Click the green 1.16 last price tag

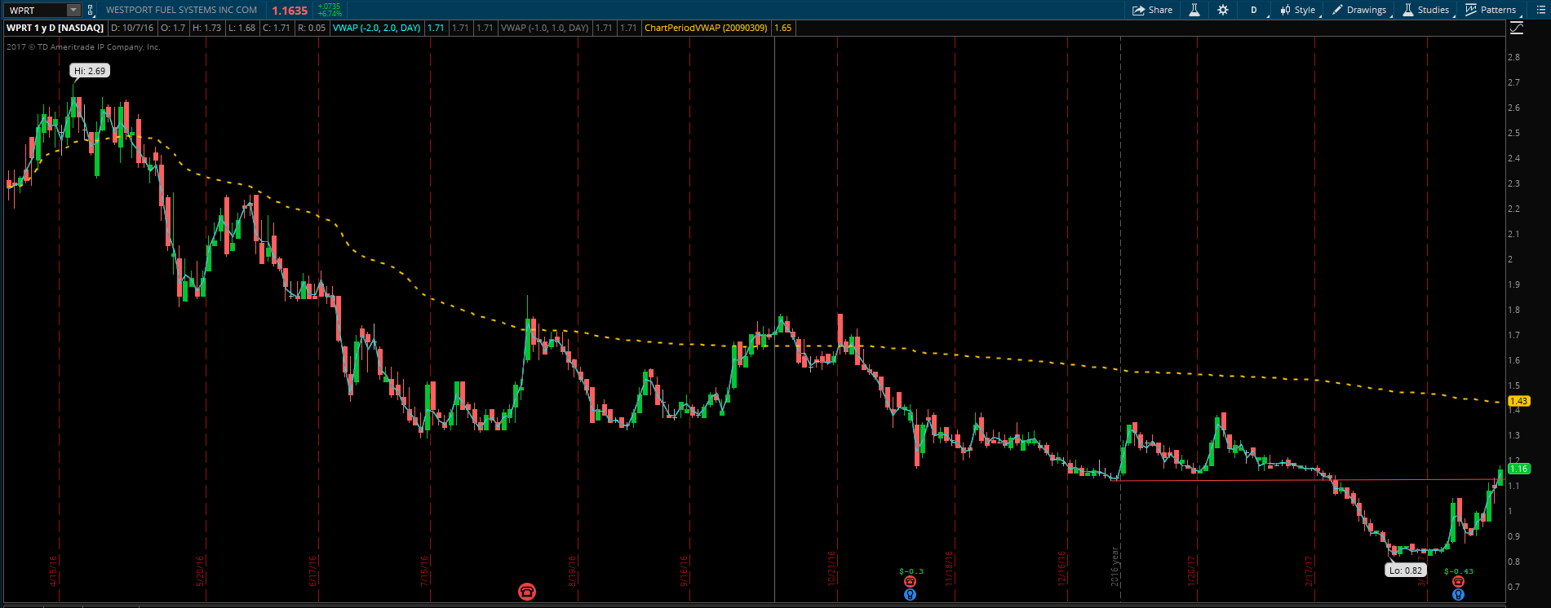tap(1518, 469)
